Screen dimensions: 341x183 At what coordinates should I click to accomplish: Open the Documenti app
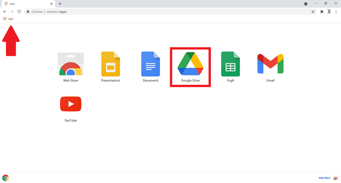(151, 67)
